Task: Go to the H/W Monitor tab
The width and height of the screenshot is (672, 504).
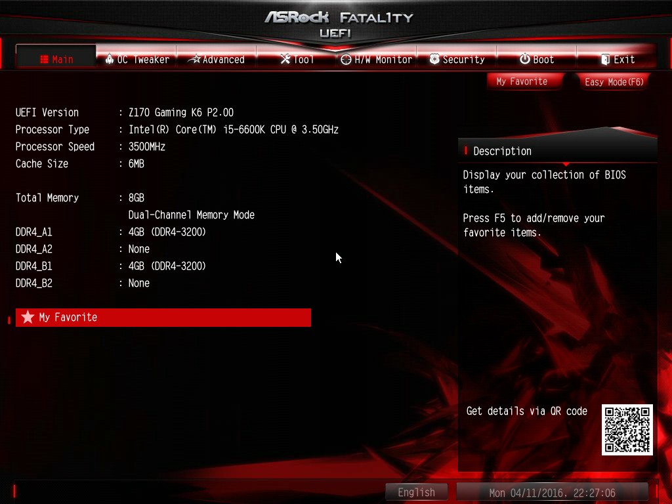Action: pyautogui.click(x=376, y=59)
